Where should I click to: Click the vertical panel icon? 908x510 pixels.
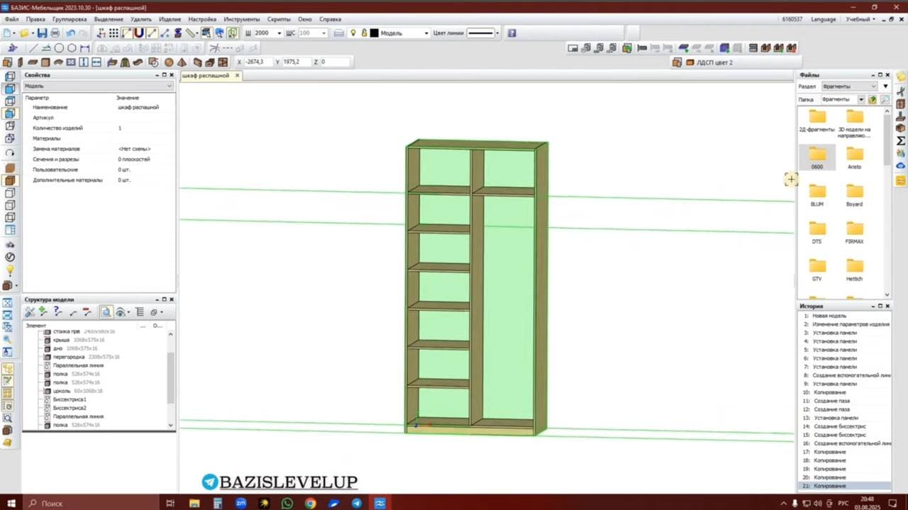point(20,62)
